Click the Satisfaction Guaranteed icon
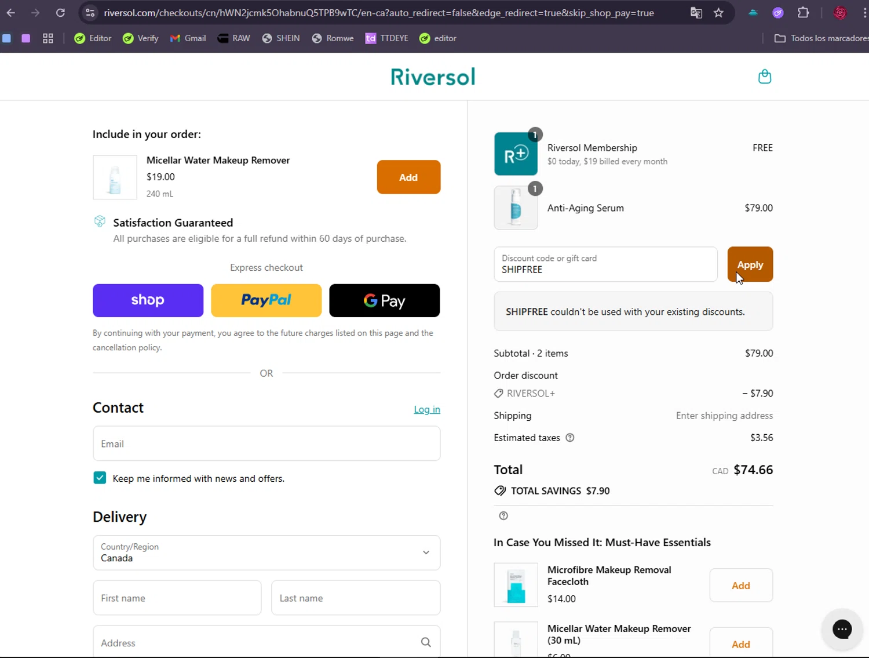Viewport: 869px width, 658px height. coord(100,221)
